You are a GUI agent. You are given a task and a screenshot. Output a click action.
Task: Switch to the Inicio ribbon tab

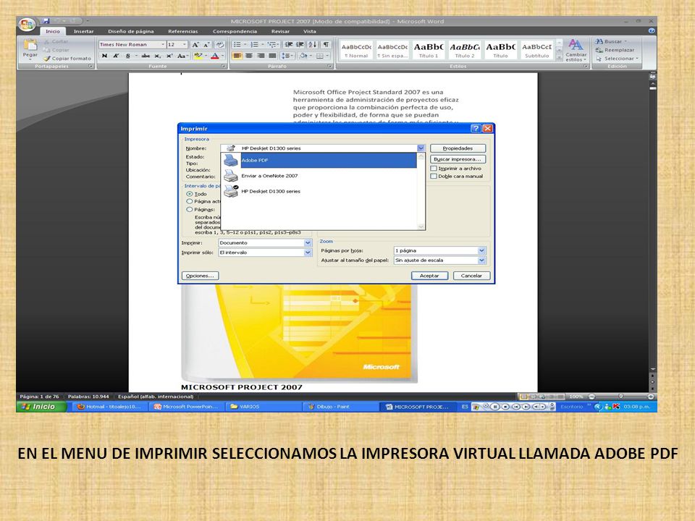point(53,31)
